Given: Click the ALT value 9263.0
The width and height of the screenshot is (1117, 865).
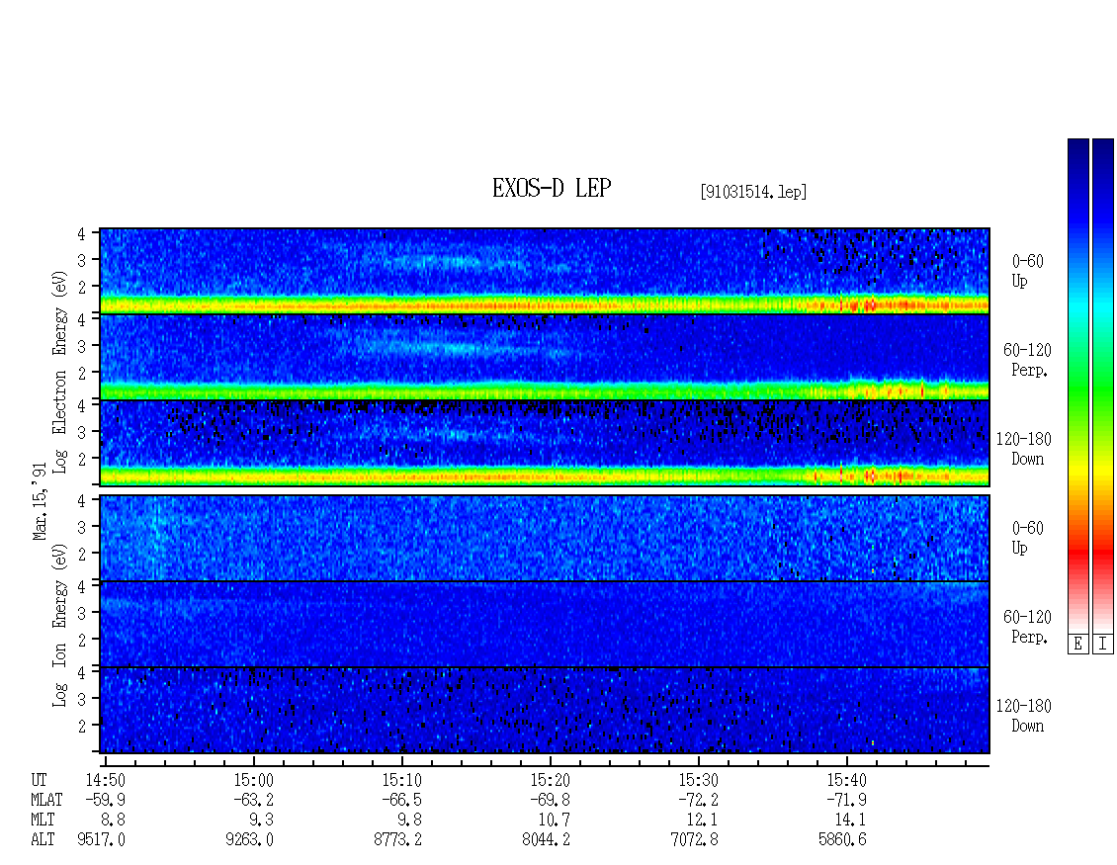Looking at the screenshot, I should pos(249,840).
